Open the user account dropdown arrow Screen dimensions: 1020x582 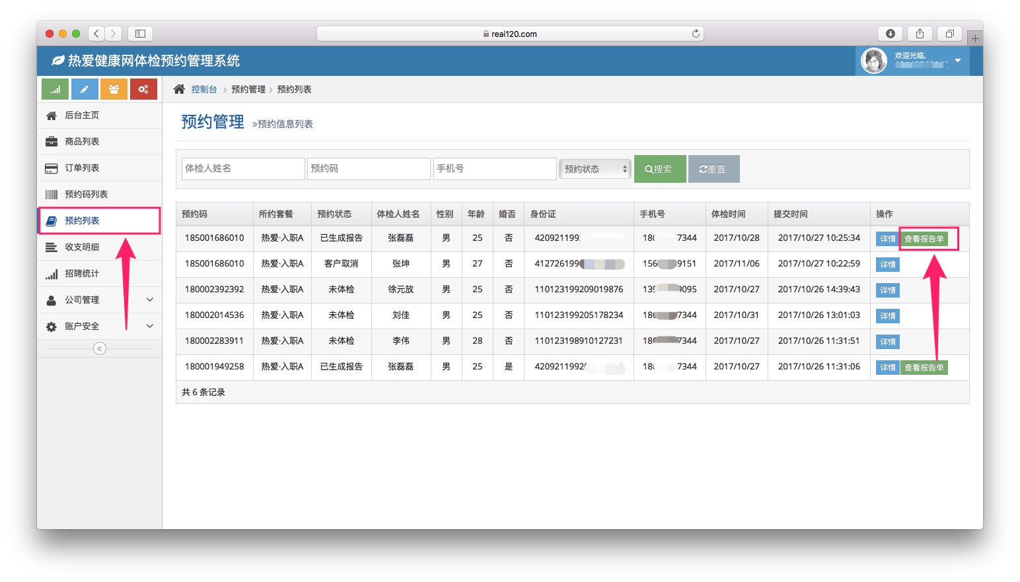pyautogui.click(x=957, y=61)
